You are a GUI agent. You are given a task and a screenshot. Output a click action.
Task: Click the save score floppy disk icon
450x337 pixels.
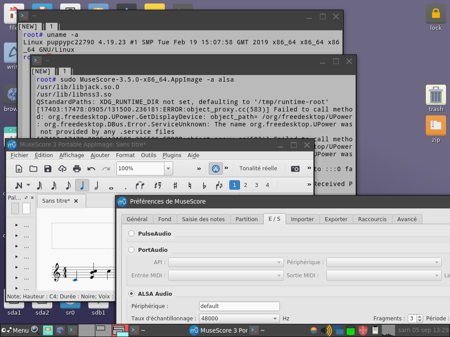click(48, 168)
